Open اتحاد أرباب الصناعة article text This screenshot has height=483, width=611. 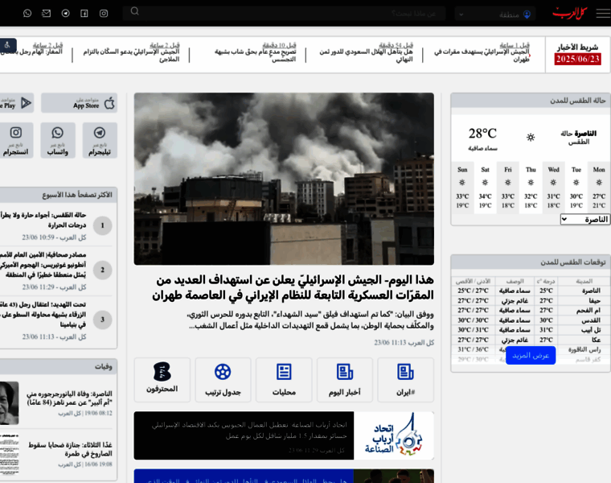pyautogui.click(x=248, y=431)
